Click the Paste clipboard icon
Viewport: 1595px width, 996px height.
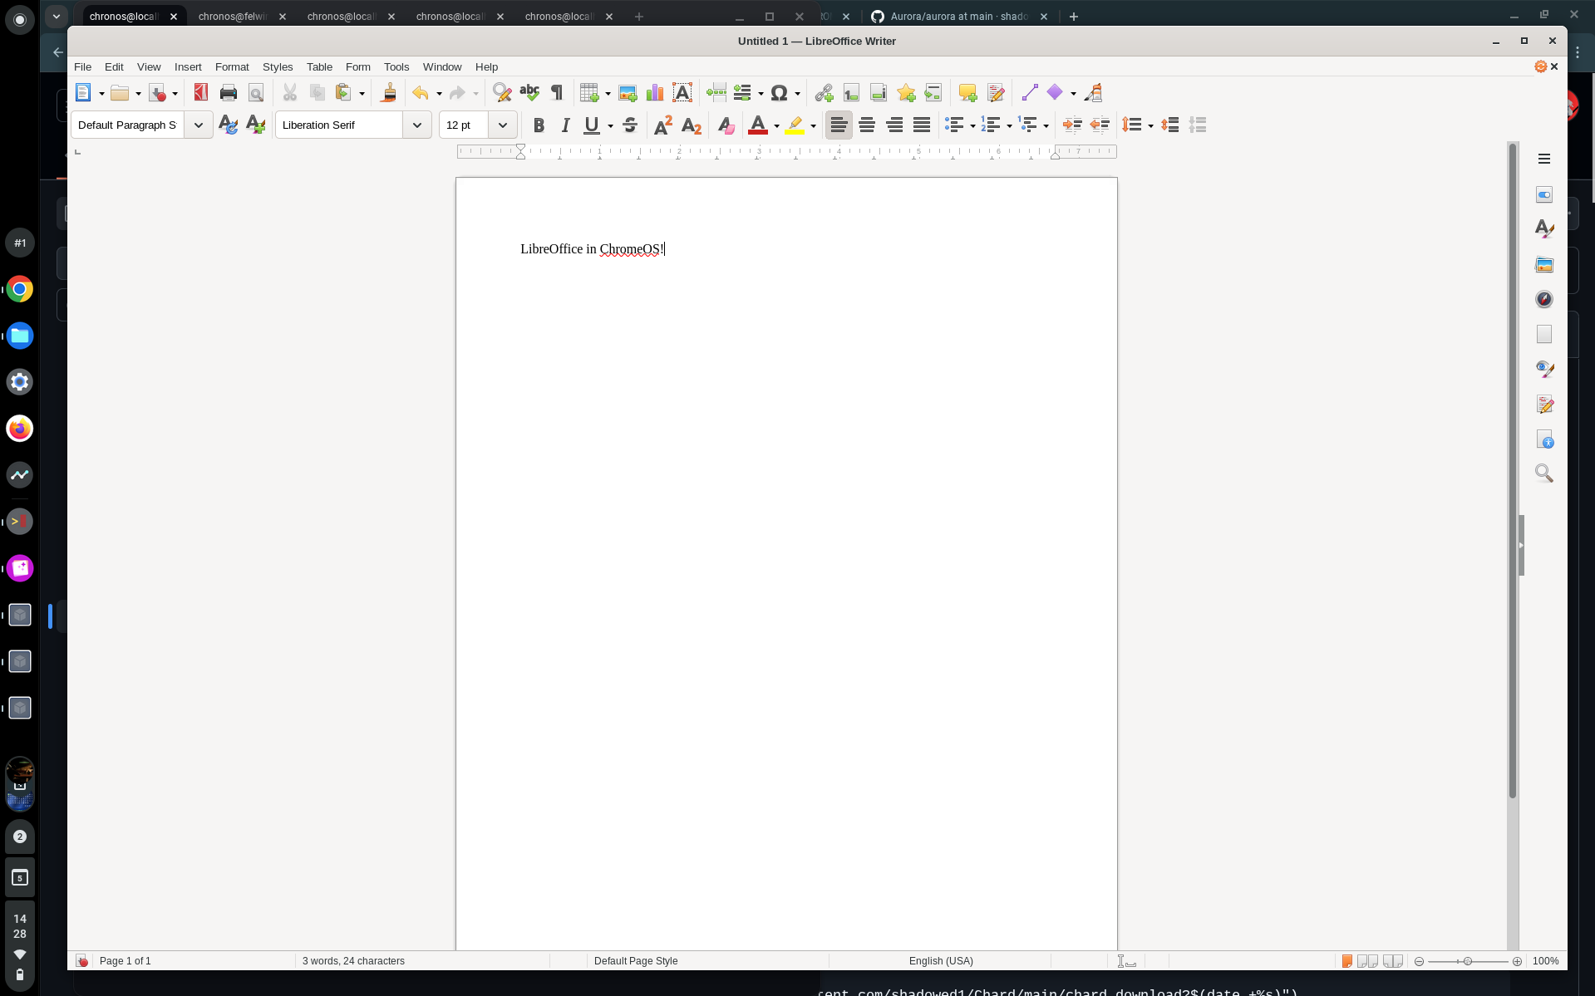point(343,93)
